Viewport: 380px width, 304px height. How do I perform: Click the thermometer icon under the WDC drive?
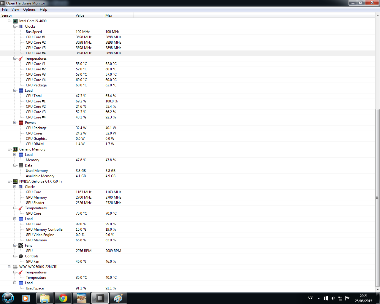click(21, 272)
